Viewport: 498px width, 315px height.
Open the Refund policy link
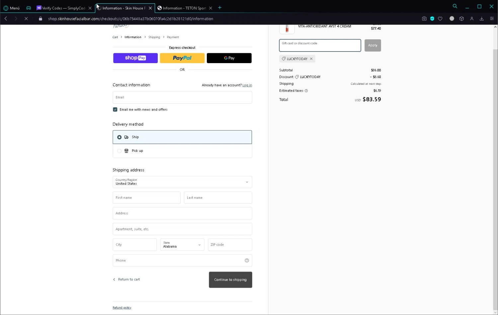point(122,308)
